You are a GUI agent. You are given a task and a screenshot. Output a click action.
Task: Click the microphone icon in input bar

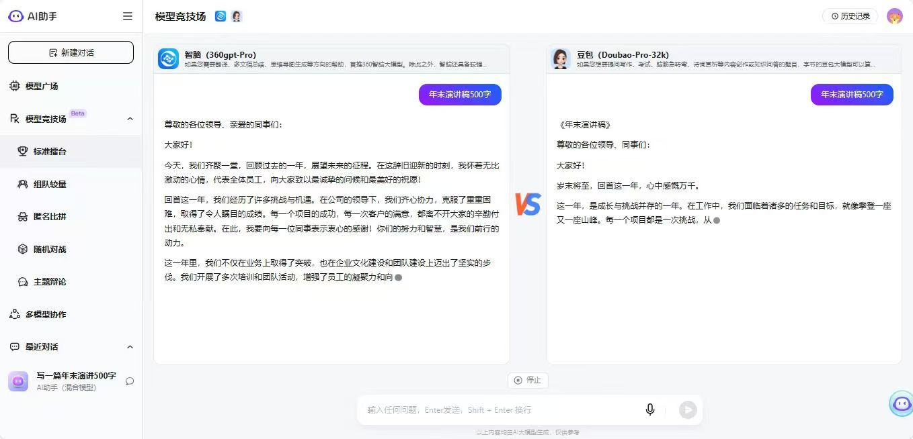pyautogui.click(x=649, y=409)
